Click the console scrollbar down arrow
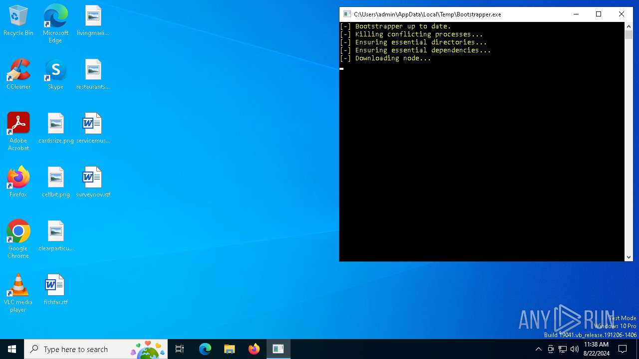 pos(629,257)
